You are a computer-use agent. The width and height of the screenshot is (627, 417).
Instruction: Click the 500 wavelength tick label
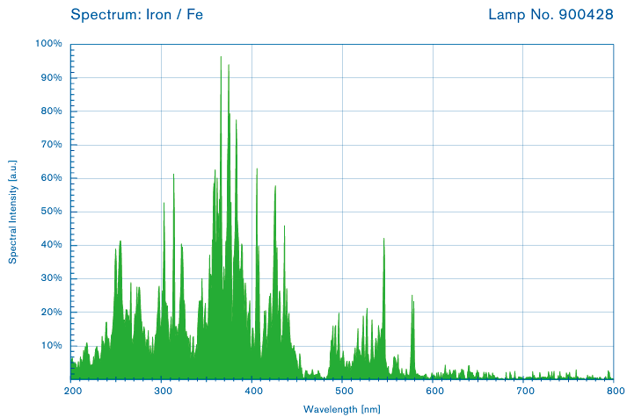click(344, 391)
